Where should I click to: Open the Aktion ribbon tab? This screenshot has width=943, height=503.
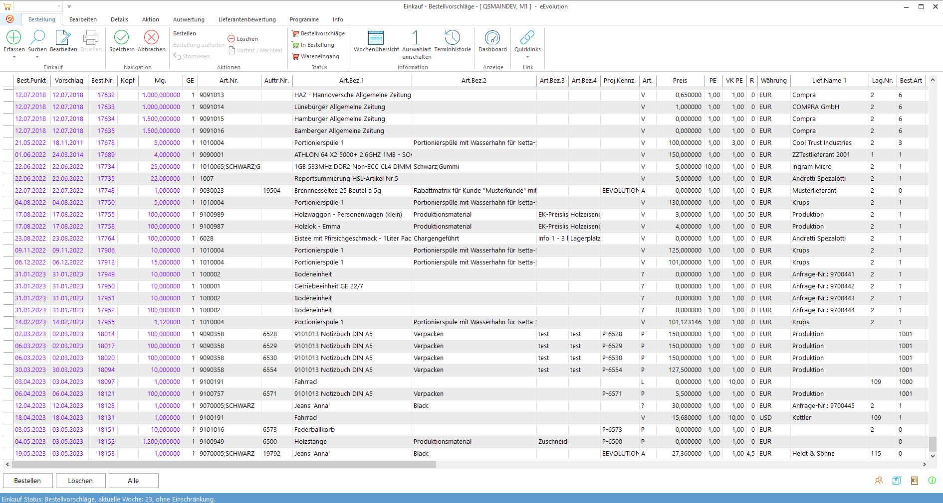pyautogui.click(x=150, y=19)
